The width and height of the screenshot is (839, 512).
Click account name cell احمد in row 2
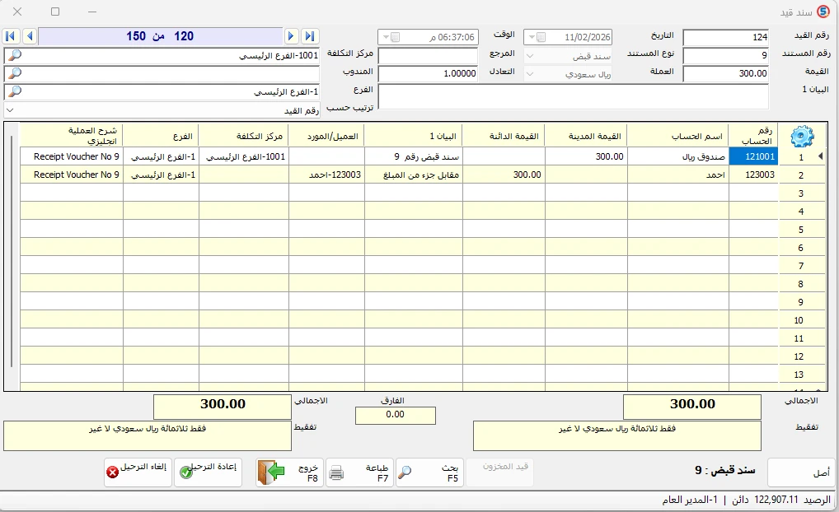(677, 175)
